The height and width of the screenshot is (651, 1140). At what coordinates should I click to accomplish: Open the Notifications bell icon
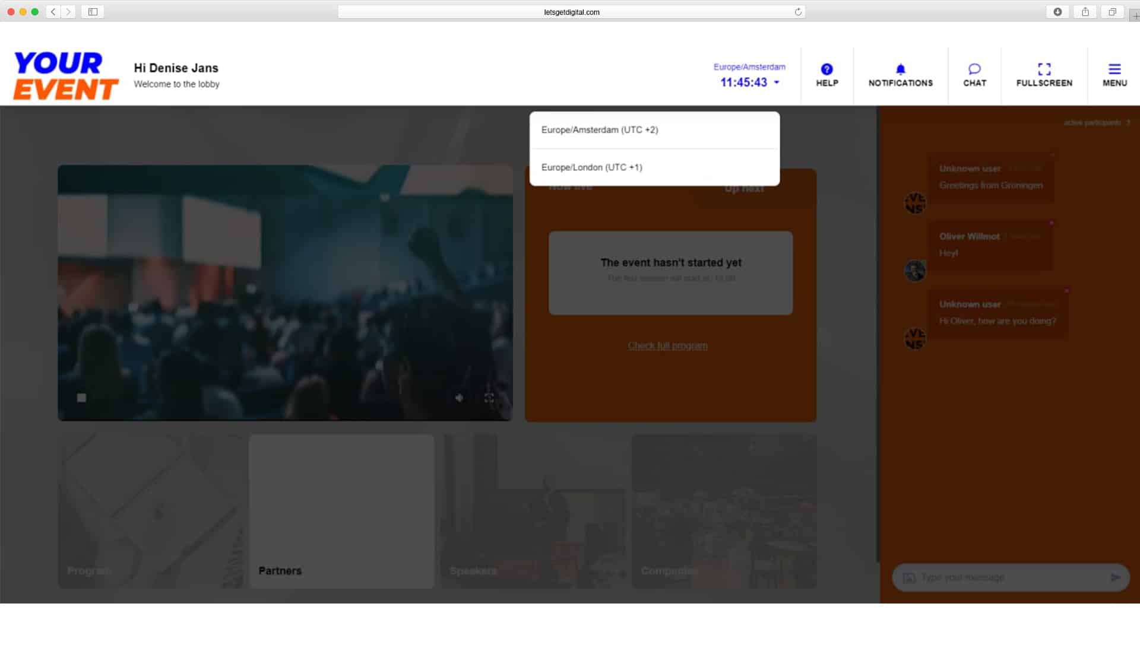pos(900,69)
